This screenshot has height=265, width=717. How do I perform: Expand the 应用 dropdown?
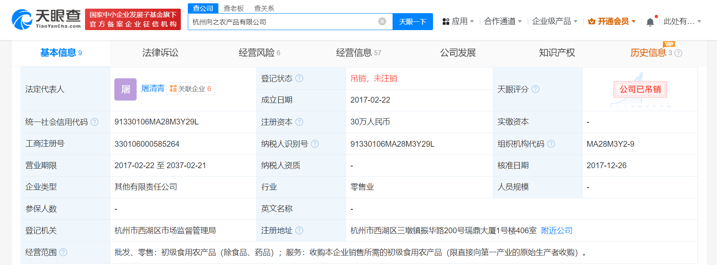tap(472, 21)
